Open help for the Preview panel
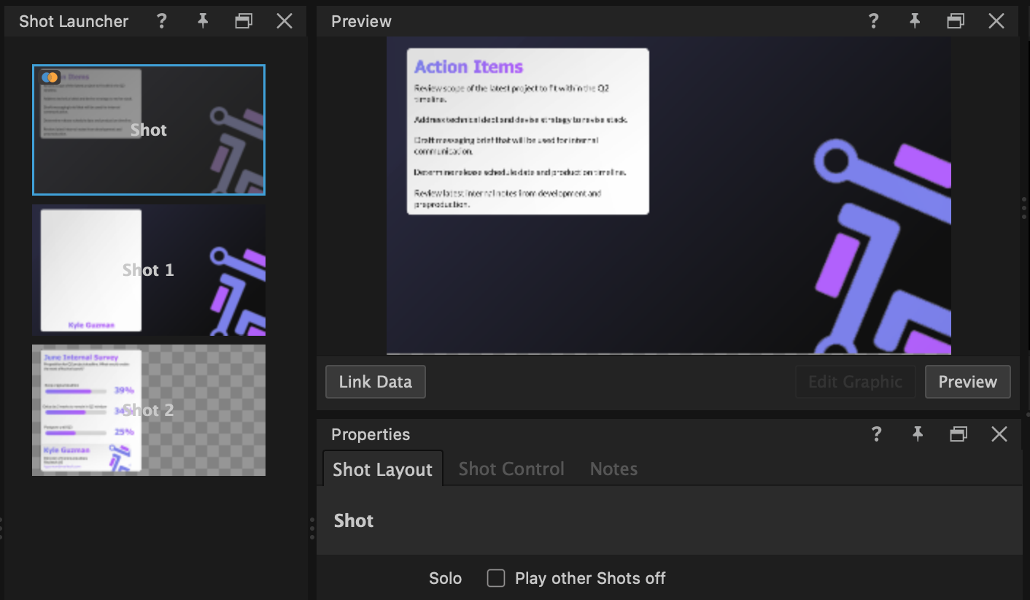The width and height of the screenshot is (1030, 600). pos(873,21)
